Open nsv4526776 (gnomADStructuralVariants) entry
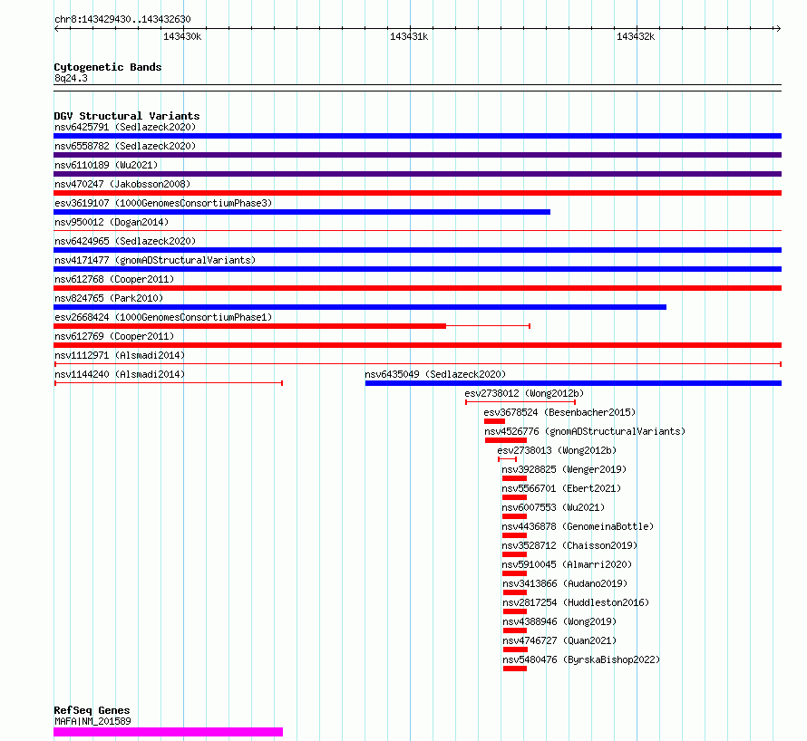 (585, 431)
